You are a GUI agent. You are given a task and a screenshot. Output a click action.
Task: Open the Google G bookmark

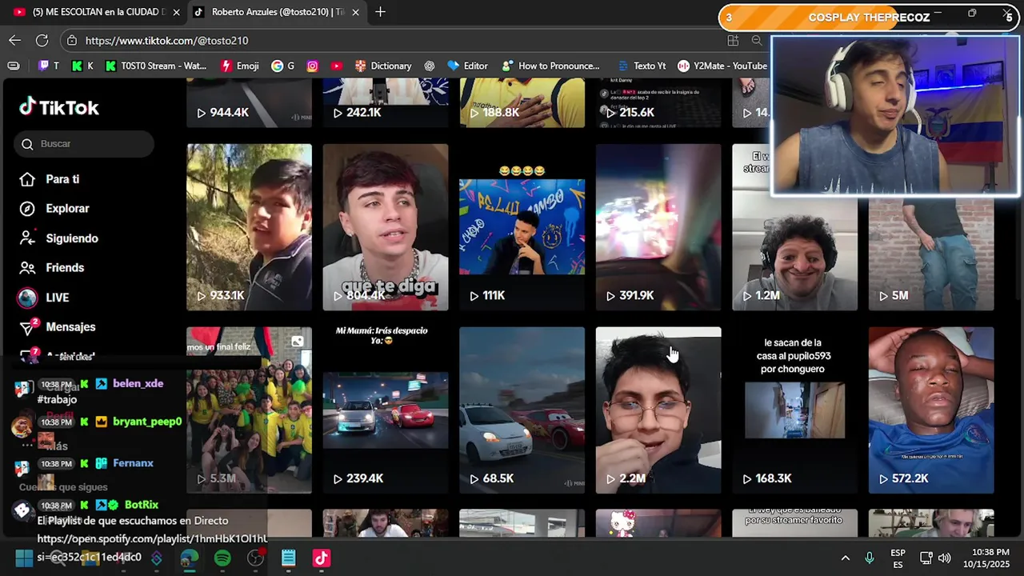(x=283, y=66)
